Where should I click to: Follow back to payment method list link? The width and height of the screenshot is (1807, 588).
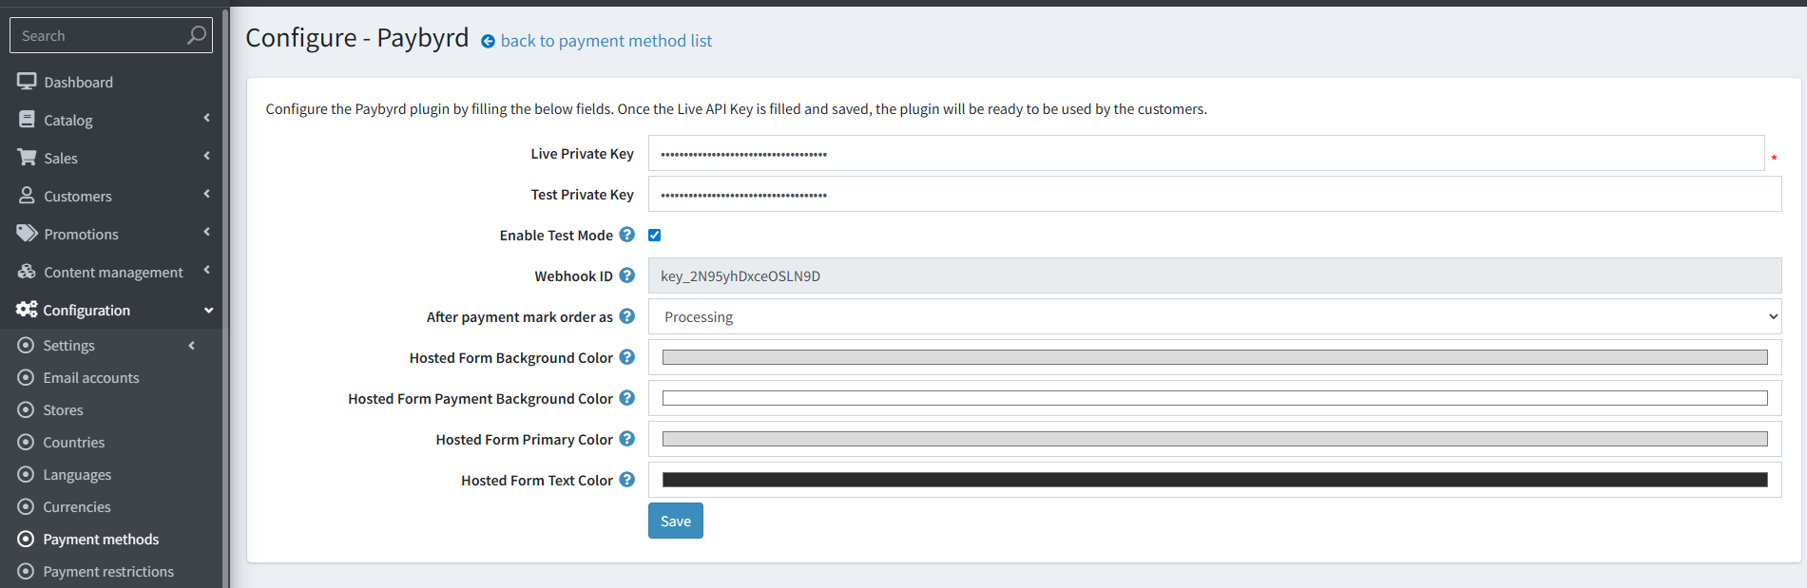pos(606,41)
